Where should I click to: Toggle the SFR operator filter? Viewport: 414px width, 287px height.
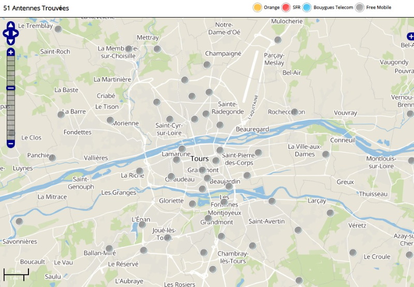pos(286,7)
